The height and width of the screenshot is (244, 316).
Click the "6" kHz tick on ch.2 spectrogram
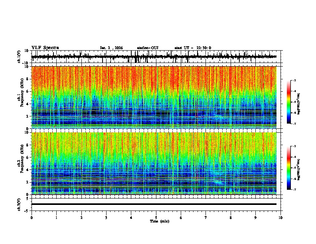[x=28, y=157]
